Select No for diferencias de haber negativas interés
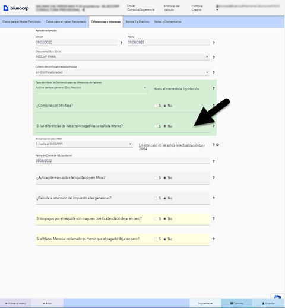285x308 pixels. tap(164, 126)
